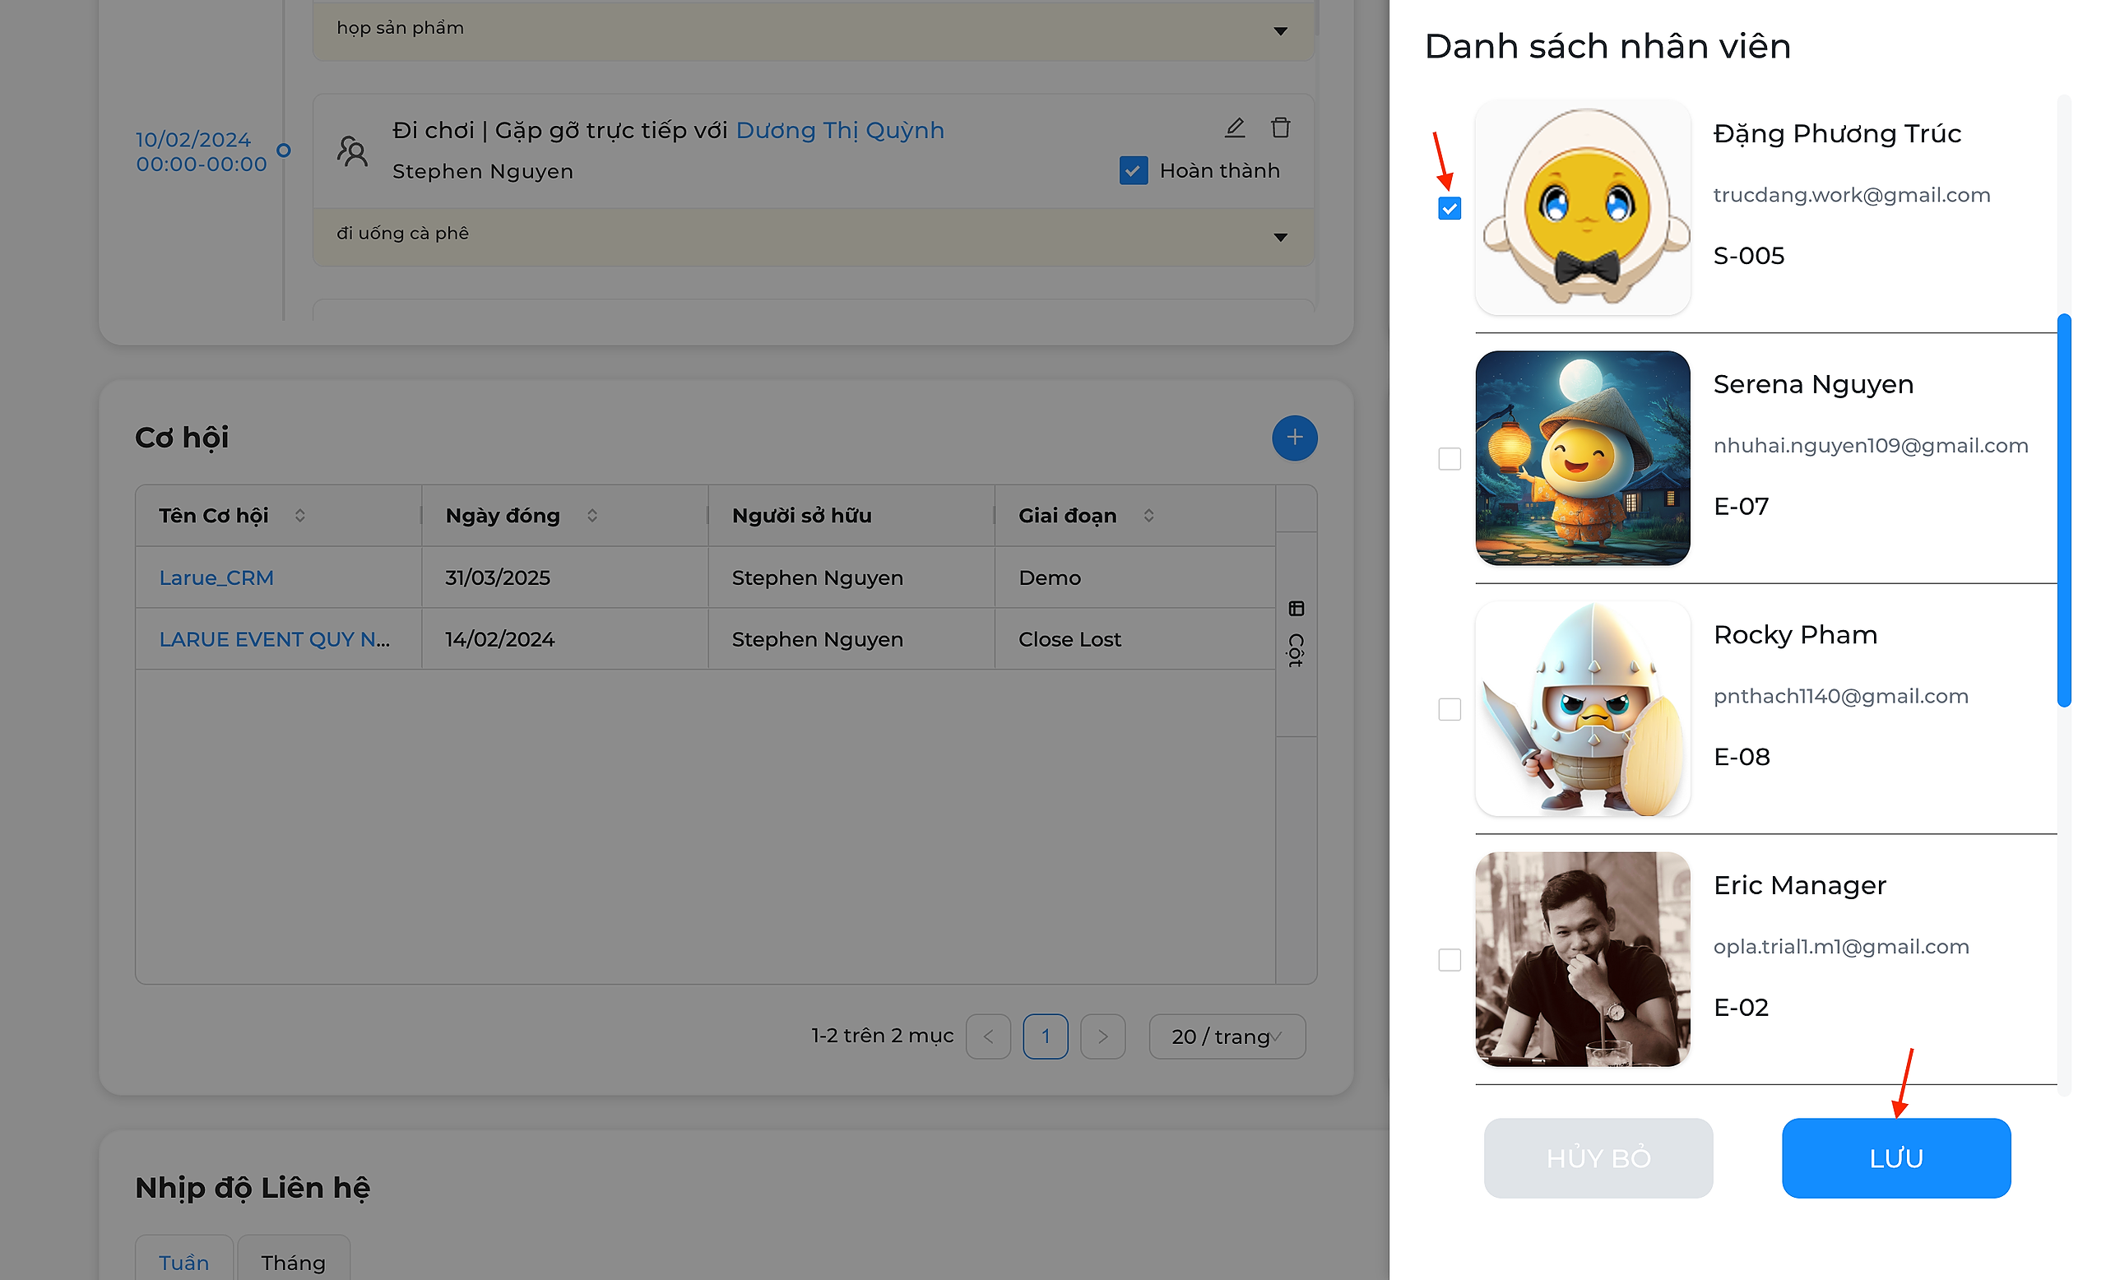Click the 31/03/2025 closing date cell
Image resolution: width=2106 pixels, height=1280 pixels.
[498, 577]
